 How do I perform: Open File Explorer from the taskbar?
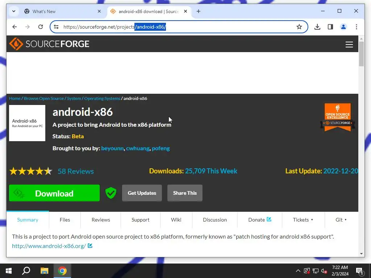click(44, 271)
